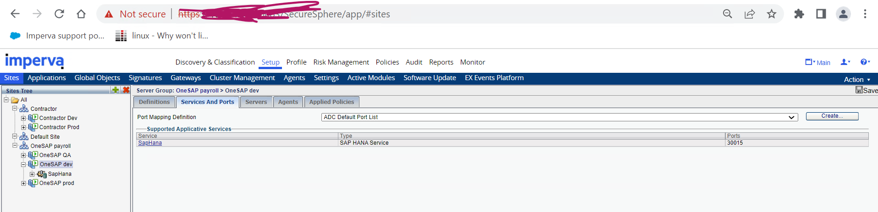Select the OneSAP prod server group in the tree
The height and width of the screenshot is (212, 878).
56,183
